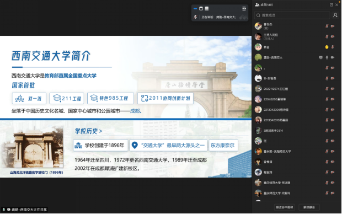This screenshot has width=342, height=214.
Task: Close the members panel
Action: coord(336,5)
